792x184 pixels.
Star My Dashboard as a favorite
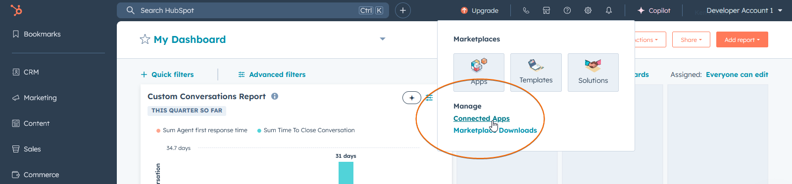[145, 39]
